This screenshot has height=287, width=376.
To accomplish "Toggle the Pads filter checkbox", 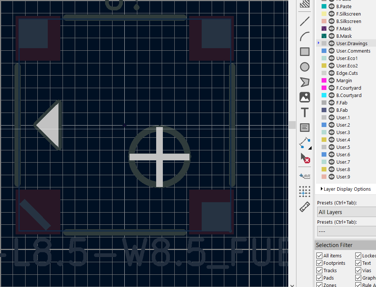I will (x=319, y=278).
